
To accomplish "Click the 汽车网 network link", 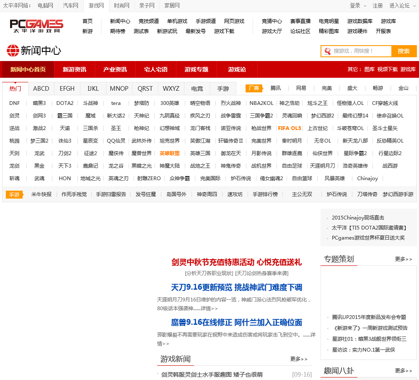I will (70, 5).
